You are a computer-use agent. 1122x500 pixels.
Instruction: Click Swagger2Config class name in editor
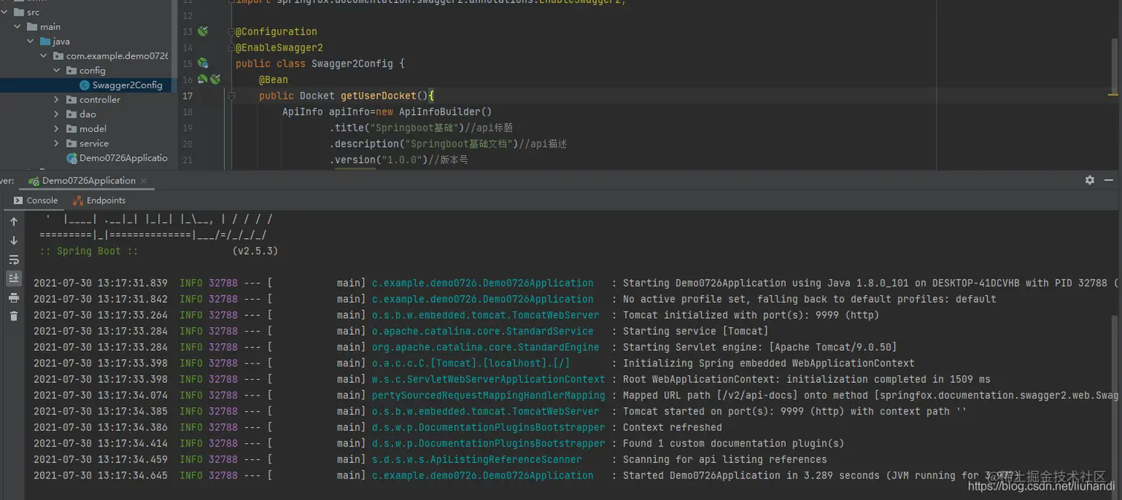[352, 64]
